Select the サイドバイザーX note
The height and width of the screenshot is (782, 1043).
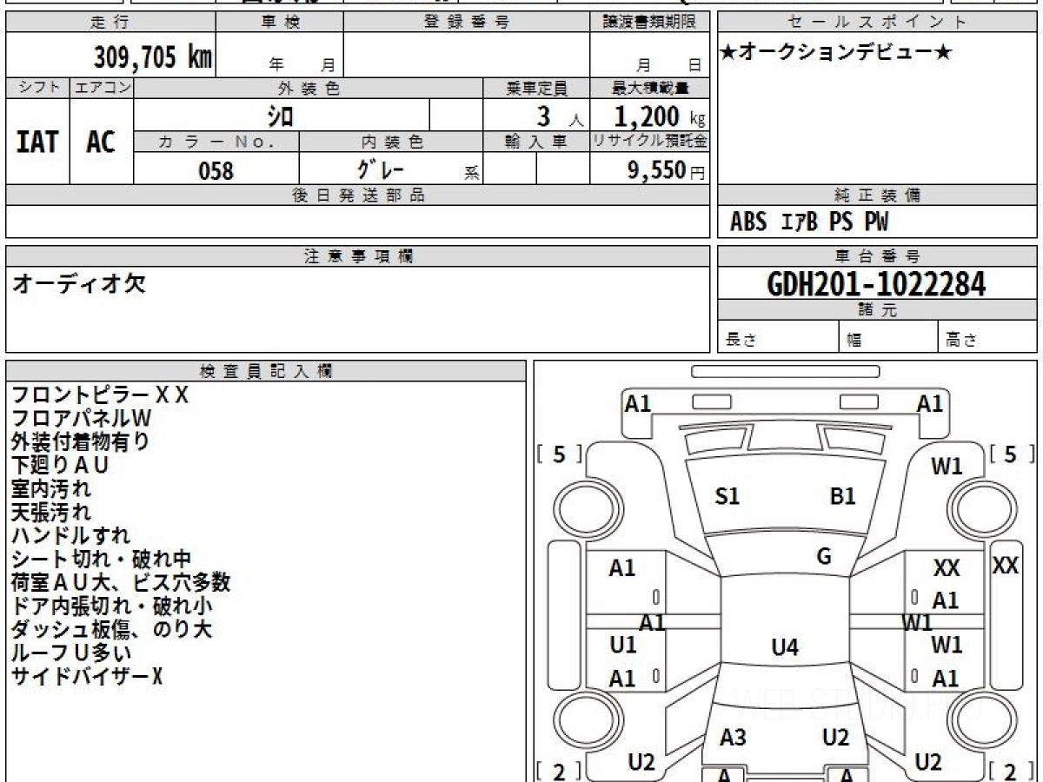pyautogui.click(x=87, y=676)
